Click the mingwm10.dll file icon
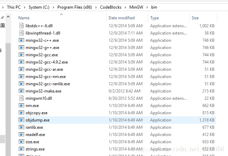The image size is (228, 156). 21,98
